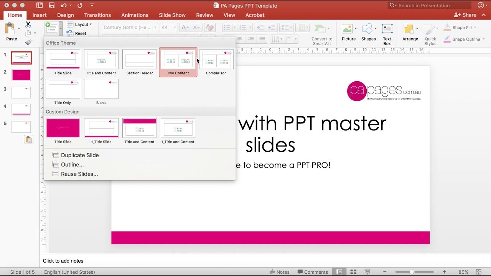The width and height of the screenshot is (491, 276).
Task: Select the Two Content layout thumbnail
Action: pyautogui.click(x=178, y=62)
